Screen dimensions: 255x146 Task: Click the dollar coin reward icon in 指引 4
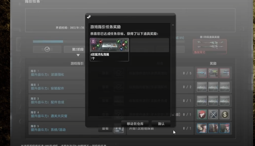(225, 114)
